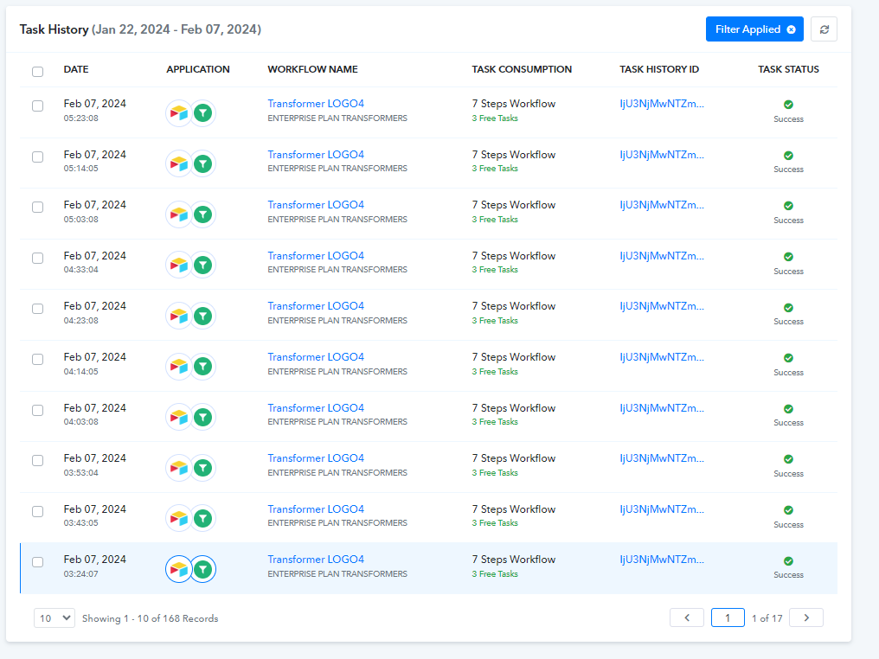Tick the checkbox for the 03:24:07 task
The height and width of the screenshot is (659, 879).
tap(37, 562)
